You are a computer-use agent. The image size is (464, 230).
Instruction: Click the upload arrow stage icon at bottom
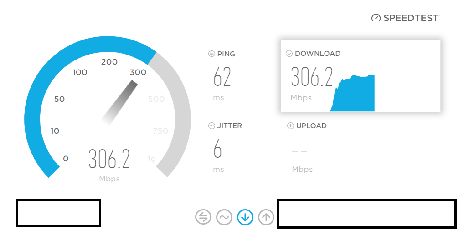tap(266, 217)
